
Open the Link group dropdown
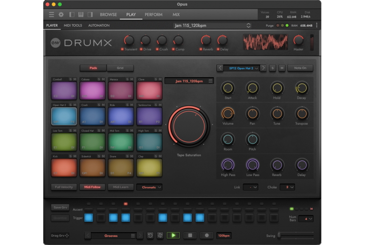click(x=251, y=187)
